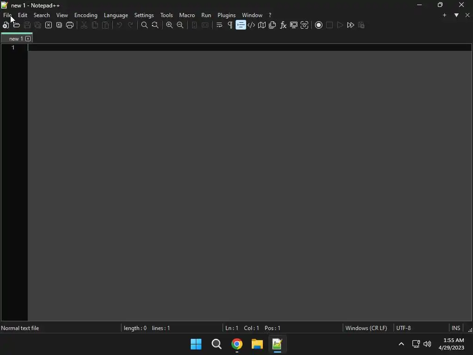Click the Cut scissors icon
This screenshot has width=473, height=355.
[84, 25]
